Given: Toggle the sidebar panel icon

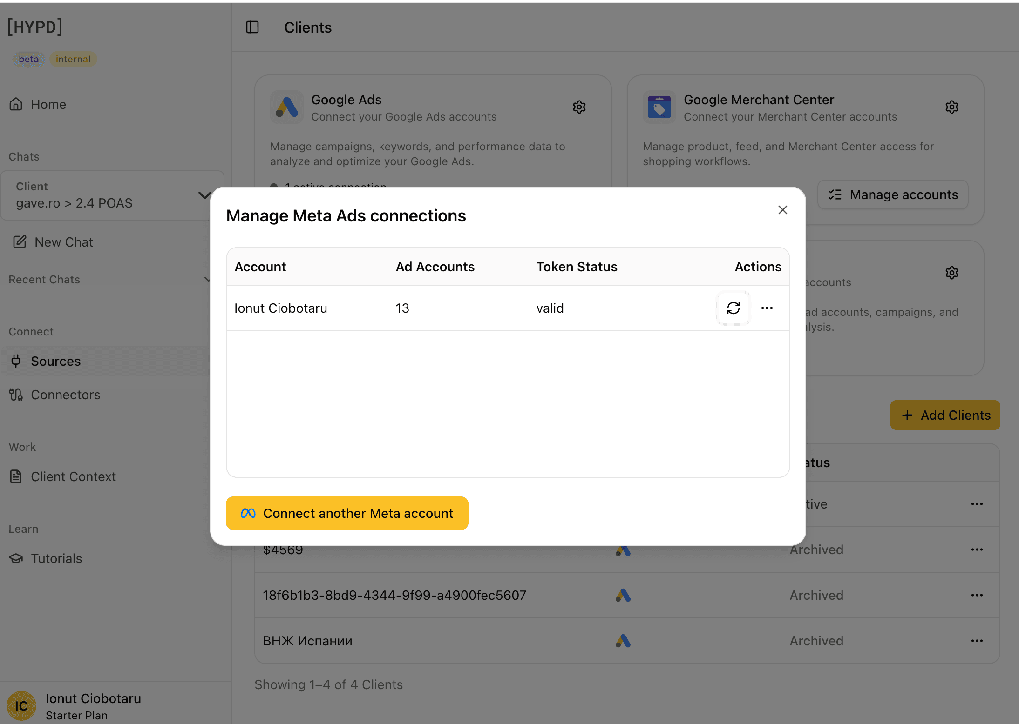Looking at the screenshot, I should point(252,27).
